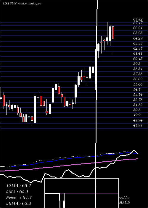Click the 51.82 price level label

pyautogui.click(x=138, y=105)
